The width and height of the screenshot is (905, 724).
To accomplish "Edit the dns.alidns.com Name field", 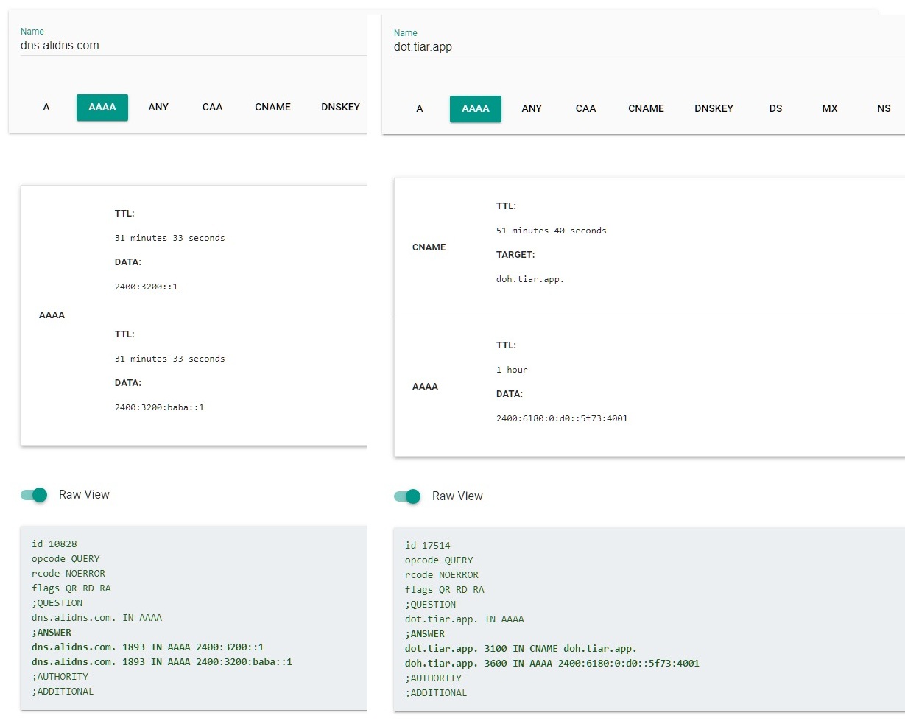I will [194, 46].
